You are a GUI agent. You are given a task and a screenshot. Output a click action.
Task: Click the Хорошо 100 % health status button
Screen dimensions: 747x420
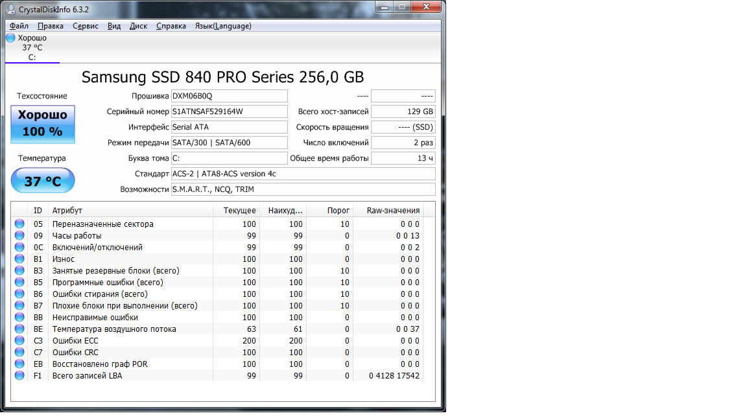[43, 124]
